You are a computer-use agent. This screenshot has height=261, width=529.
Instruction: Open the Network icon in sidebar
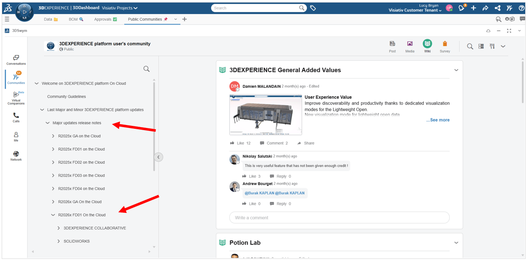(x=16, y=155)
